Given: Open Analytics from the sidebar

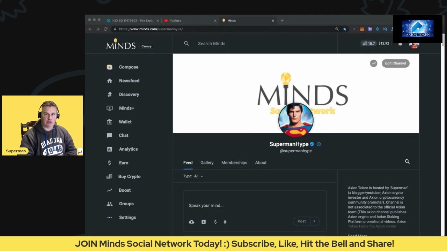Looking at the screenshot, I should [128, 149].
